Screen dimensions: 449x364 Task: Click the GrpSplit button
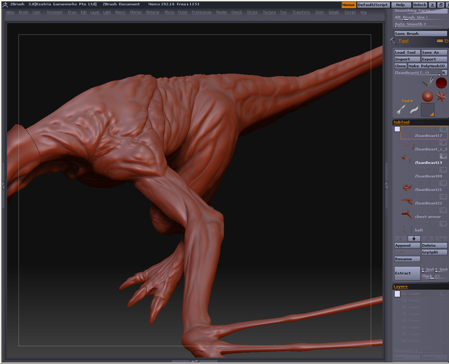(x=434, y=252)
